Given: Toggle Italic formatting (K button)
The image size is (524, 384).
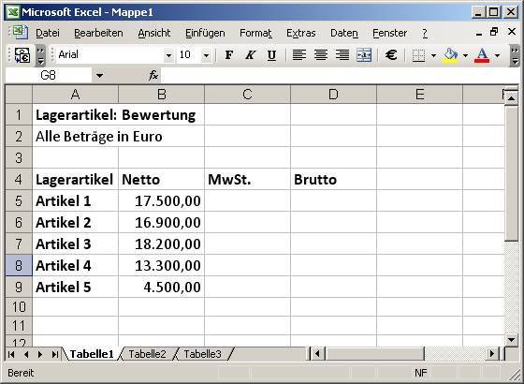Looking at the screenshot, I should tap(251, 55).
